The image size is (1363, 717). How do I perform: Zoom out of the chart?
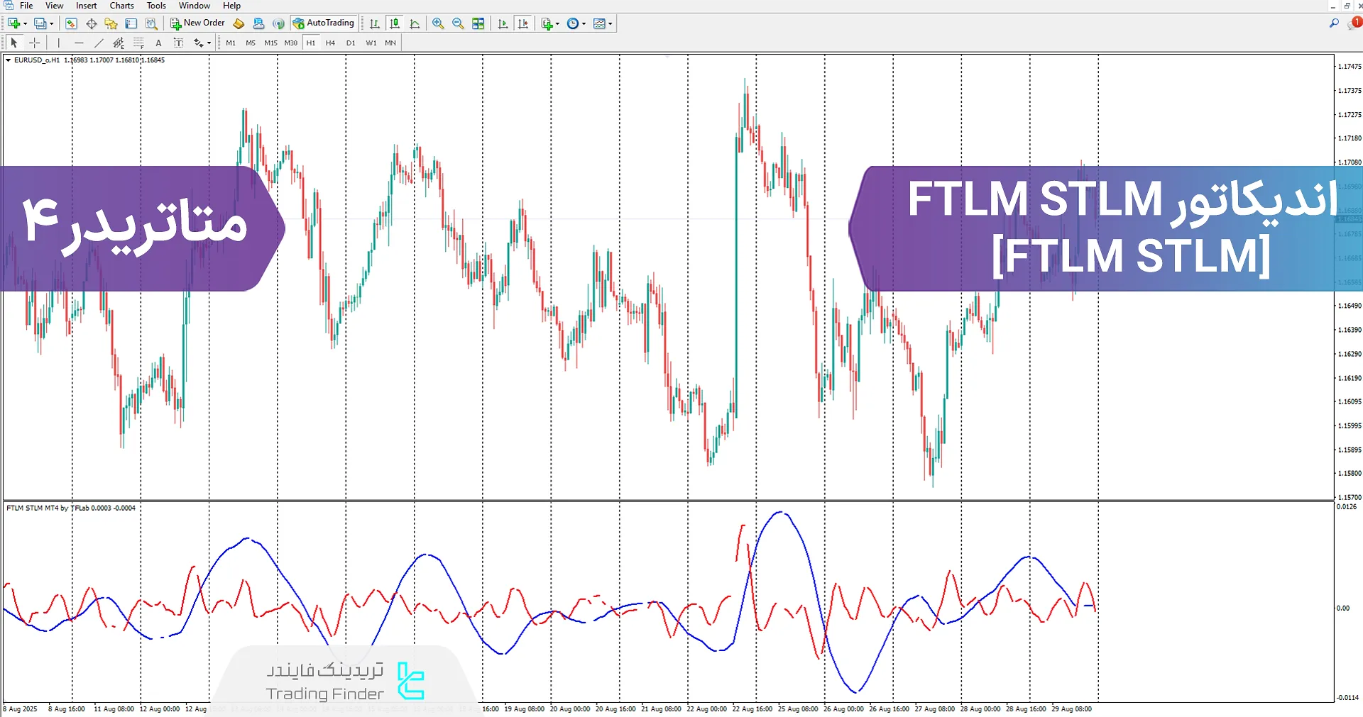click(x=458, y=23)
